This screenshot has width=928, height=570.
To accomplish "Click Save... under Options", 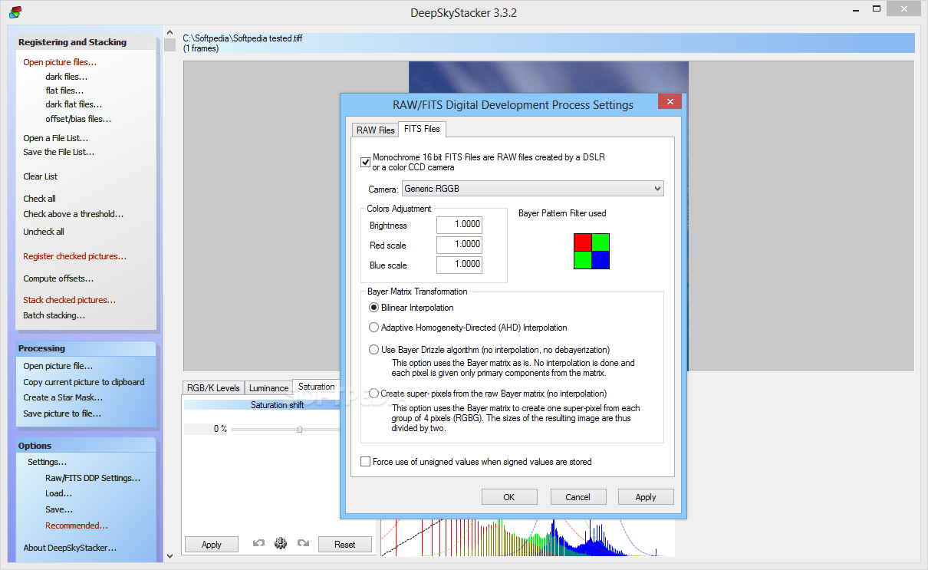I will coord(59,509).
